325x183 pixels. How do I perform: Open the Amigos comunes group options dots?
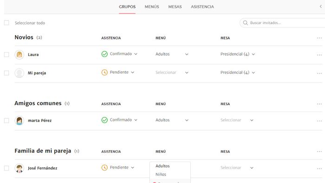point(319,104)
